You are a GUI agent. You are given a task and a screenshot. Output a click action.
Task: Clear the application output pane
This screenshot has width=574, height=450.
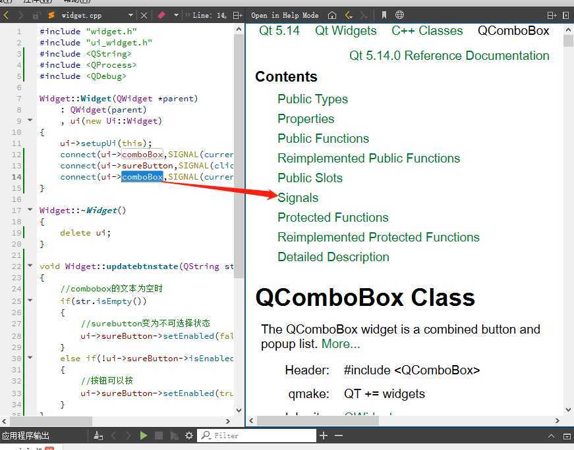pyautogui.click(x=98, y=436)
